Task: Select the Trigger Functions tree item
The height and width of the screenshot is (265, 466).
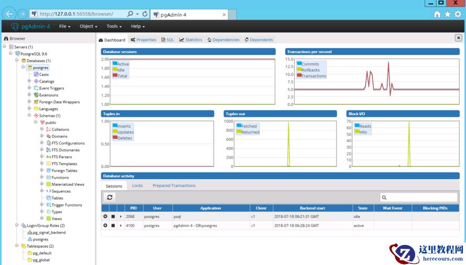Action: pos(67,205)
